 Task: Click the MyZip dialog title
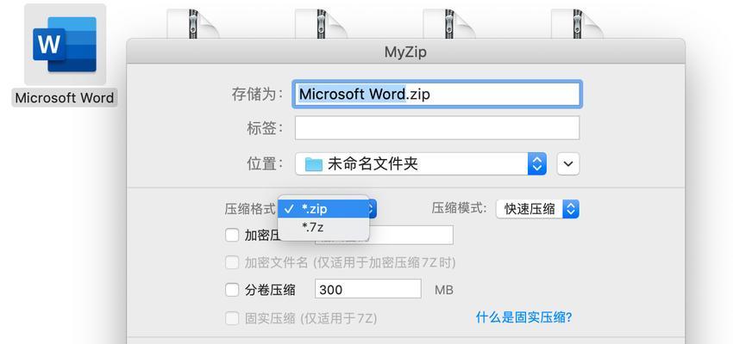[x=405, y=52]
